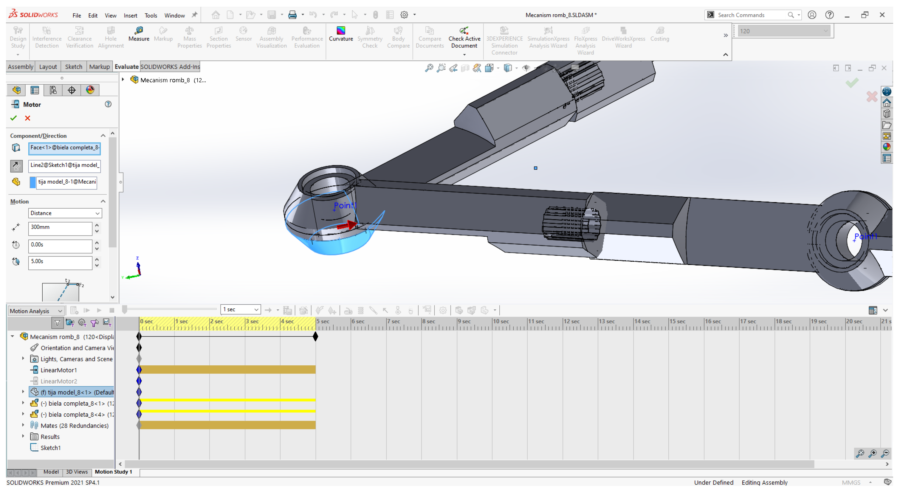Click the timeline filter funnel icon
Screen dimensions: 900x498
57,323
